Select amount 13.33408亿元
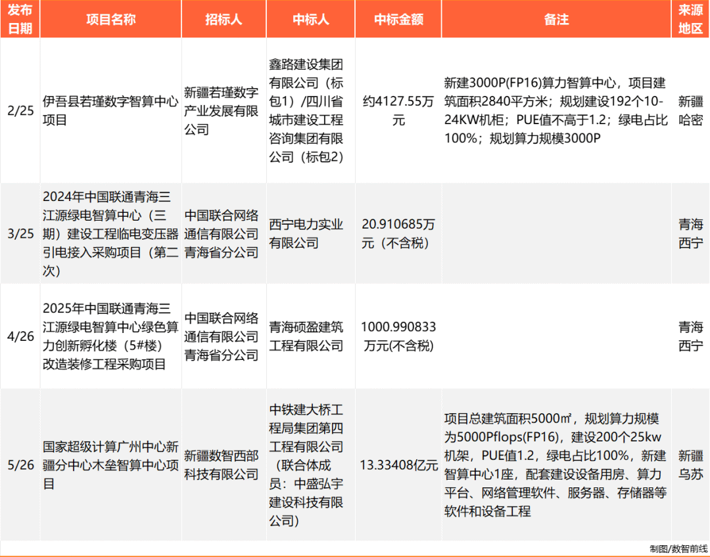The height and width of the screenshot is (557, 710). [x=398, y=464]
